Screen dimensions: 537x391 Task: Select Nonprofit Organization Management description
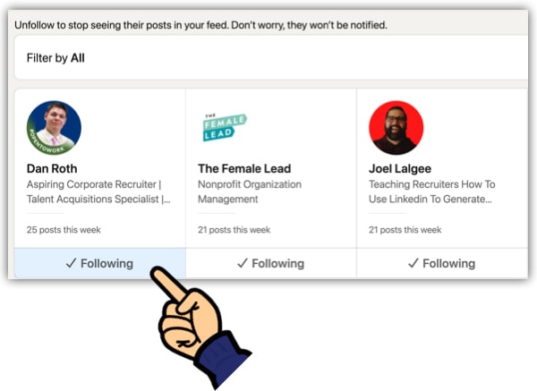(250, 191)
